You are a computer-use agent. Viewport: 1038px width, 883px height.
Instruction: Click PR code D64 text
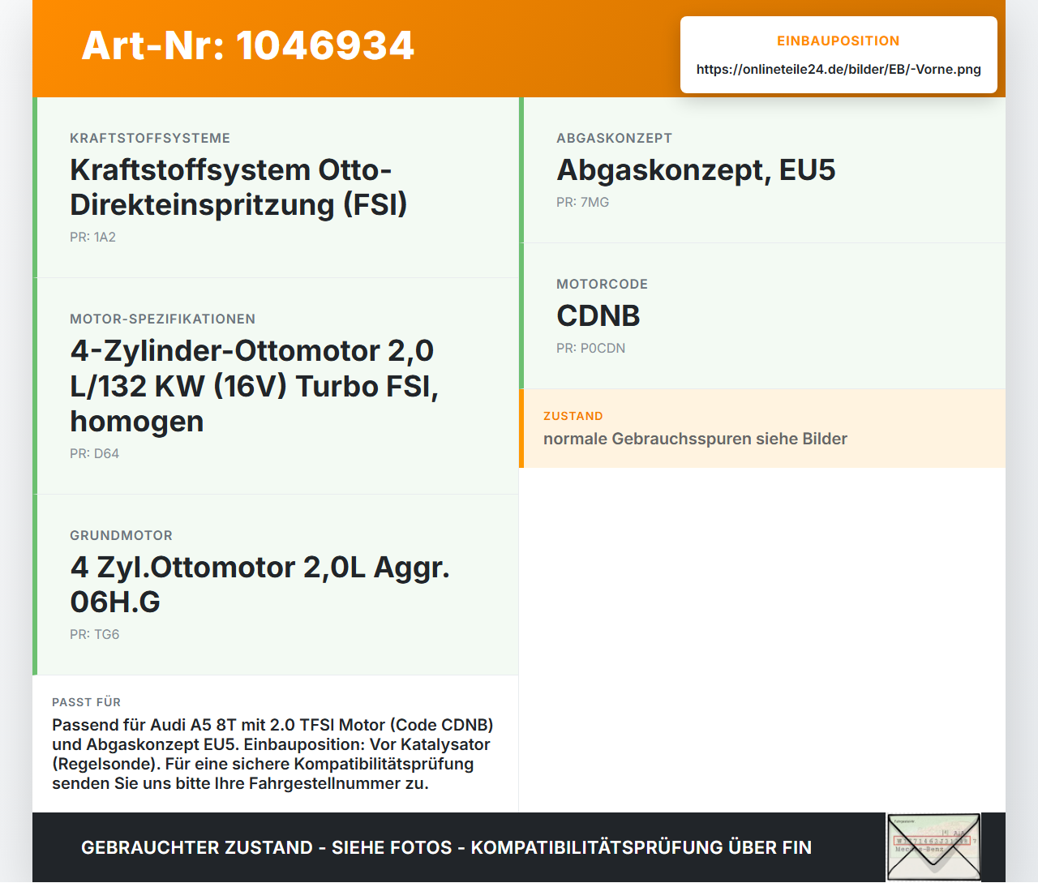[x=94, y=453]
